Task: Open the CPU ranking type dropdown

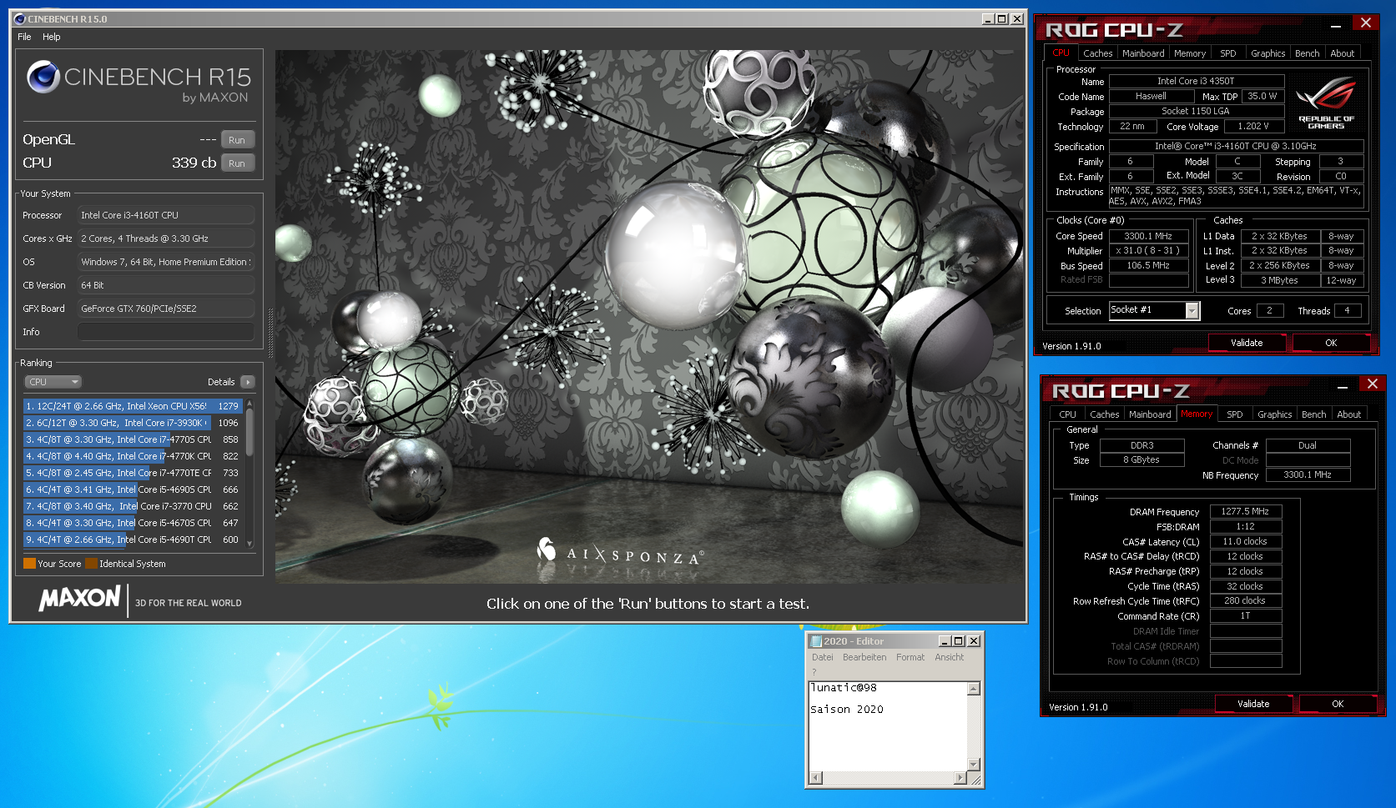Action: click(x=53, y=382)
